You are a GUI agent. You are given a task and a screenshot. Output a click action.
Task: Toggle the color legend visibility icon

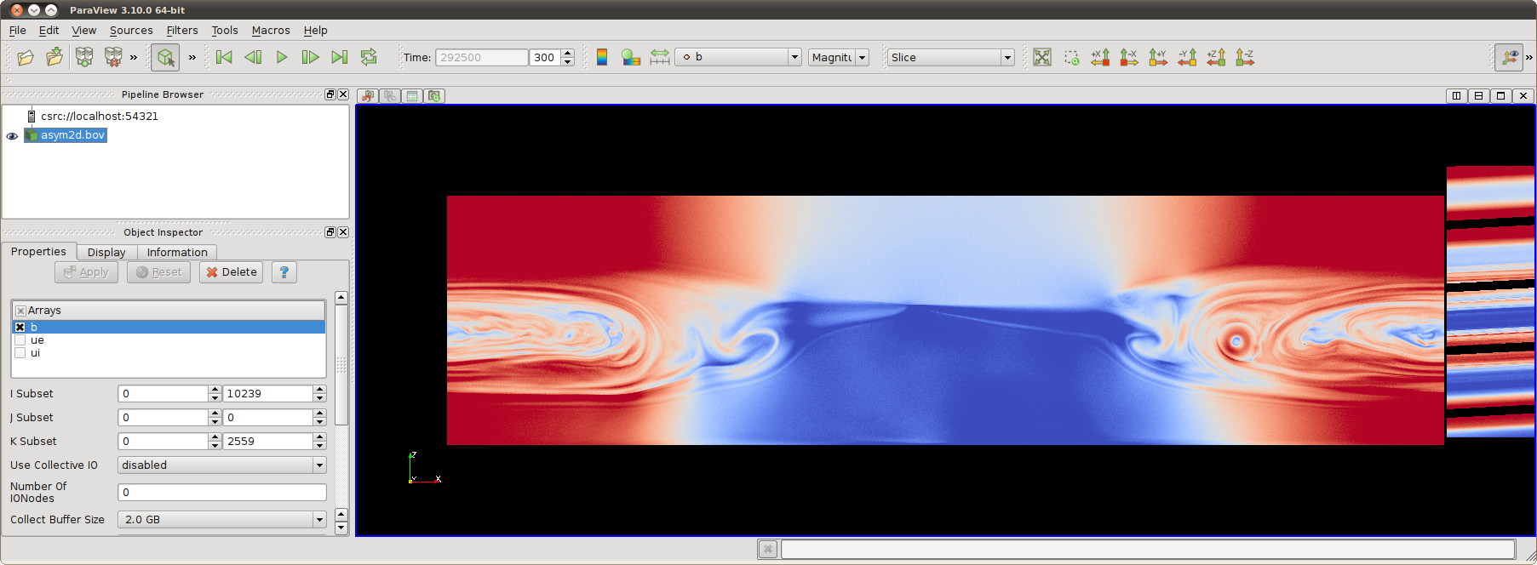[602, 57]
